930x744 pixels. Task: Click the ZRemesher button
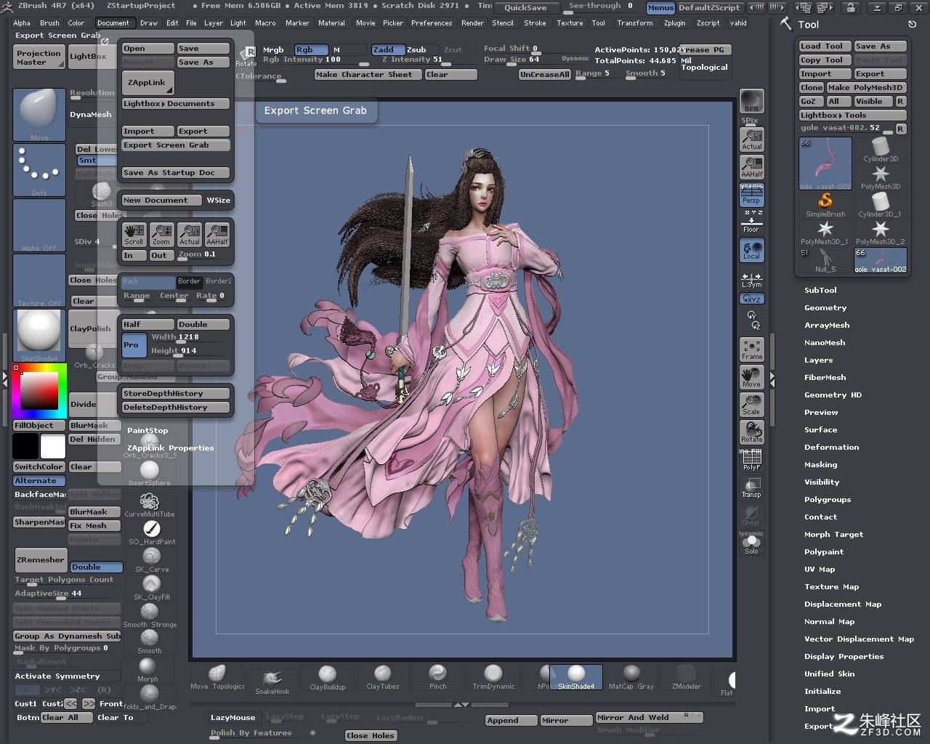[x=41, y=559]
